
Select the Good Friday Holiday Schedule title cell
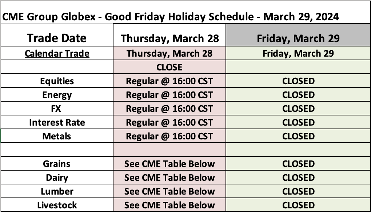(x=171, y=17)
